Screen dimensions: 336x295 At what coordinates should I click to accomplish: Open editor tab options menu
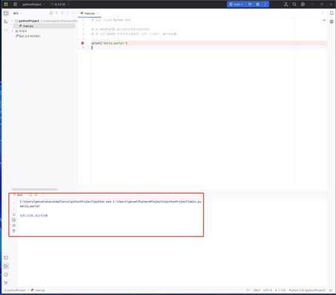pos(323,13)
